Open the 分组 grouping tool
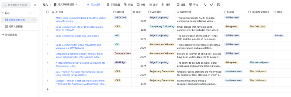 141,5
